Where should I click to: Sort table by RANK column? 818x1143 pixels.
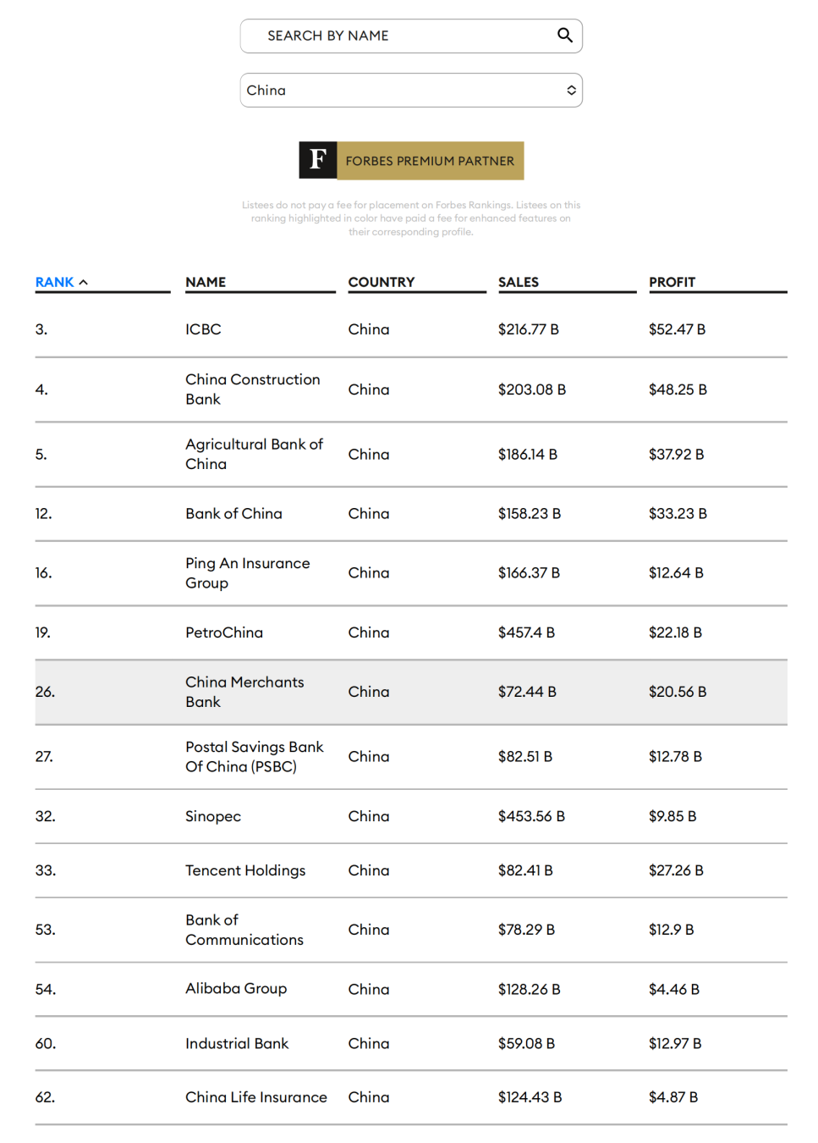pos(54,282)
